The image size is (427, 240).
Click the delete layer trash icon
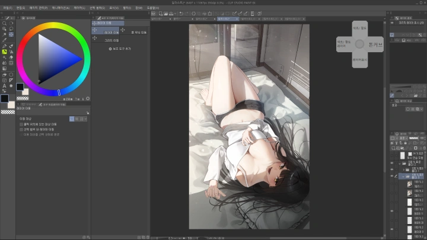[x=424, y=148]
